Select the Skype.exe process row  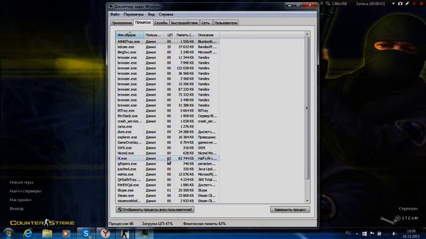tap(167, 191)
